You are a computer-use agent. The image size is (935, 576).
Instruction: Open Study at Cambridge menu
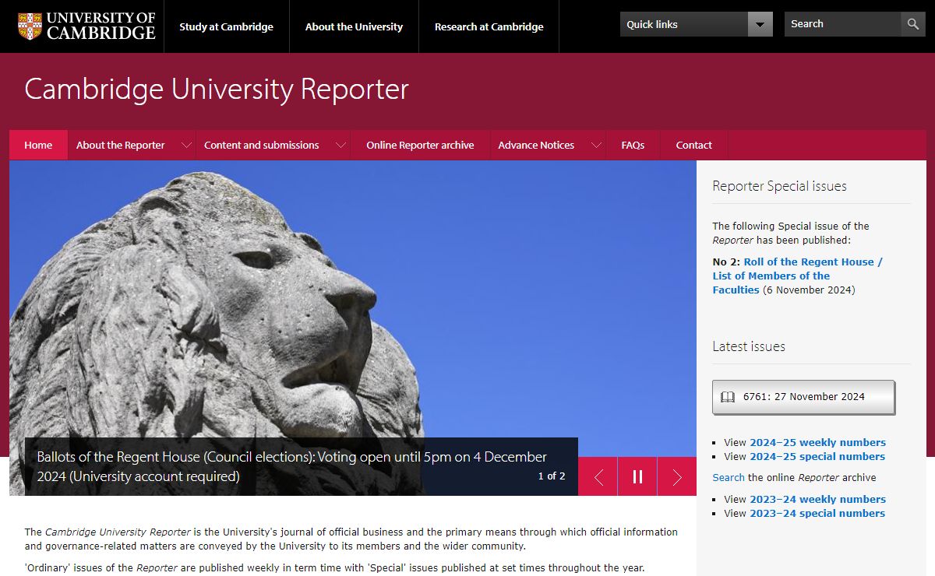pos(226,26)
